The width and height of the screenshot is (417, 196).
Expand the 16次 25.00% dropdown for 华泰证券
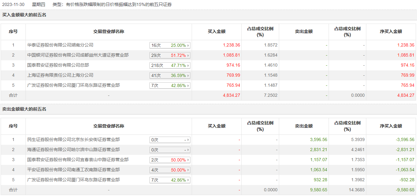point(170,45)
